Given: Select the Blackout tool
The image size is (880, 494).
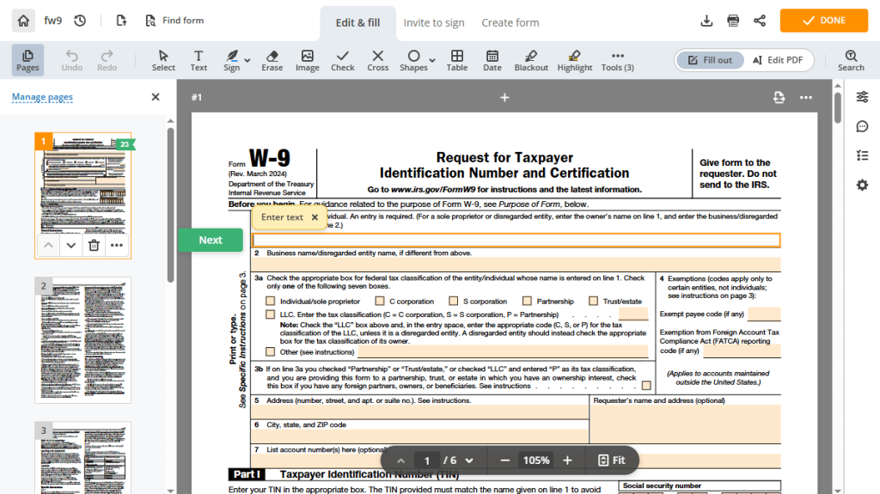Looking at the screenshot, I should click(531, 60).
